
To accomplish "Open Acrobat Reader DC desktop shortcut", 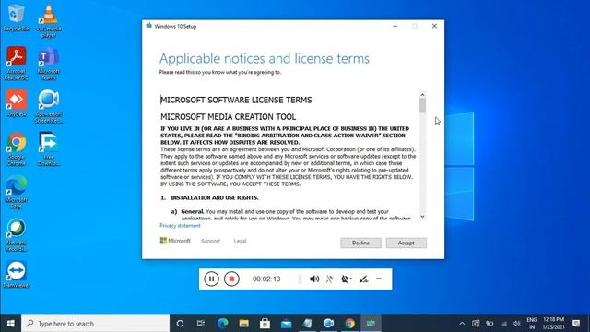I will click(17, 64).
